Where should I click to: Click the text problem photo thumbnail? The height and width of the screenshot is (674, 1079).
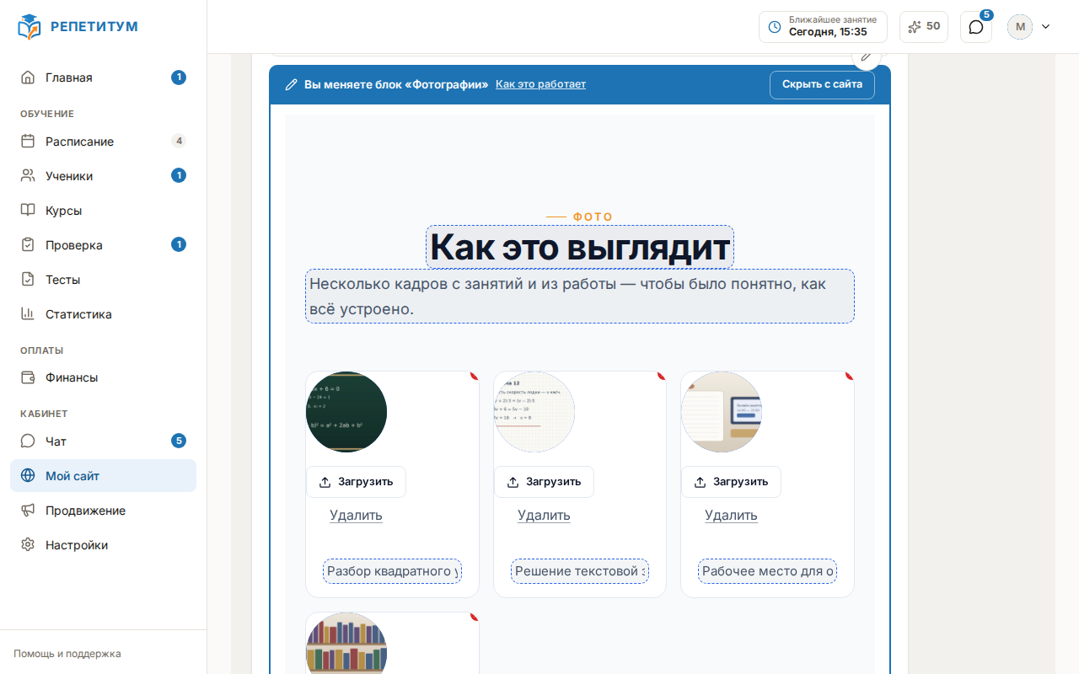pyautogui.click(x=534, y=412)
